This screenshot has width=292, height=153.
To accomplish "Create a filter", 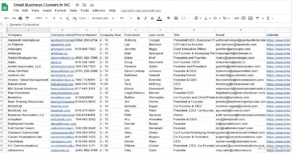I will (x=257, y=18).
